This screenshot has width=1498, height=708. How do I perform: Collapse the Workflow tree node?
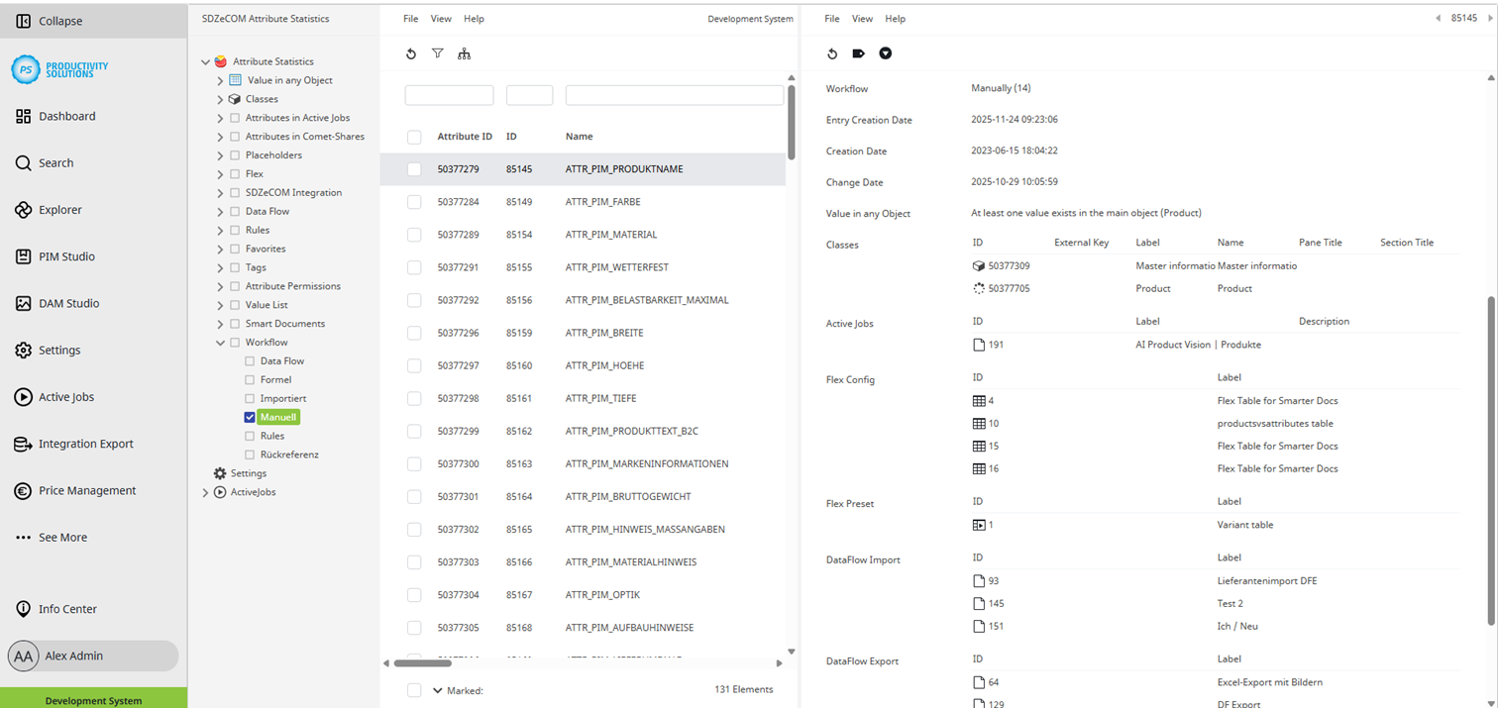coord(221,342)
